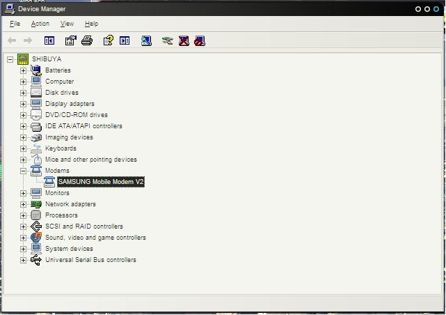Select the SHIBUYA computer icon
This screenshot has height=315, width=446.
tap(23, 59)
